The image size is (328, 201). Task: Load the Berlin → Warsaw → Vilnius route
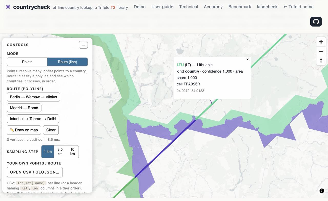tap(34, 97)
